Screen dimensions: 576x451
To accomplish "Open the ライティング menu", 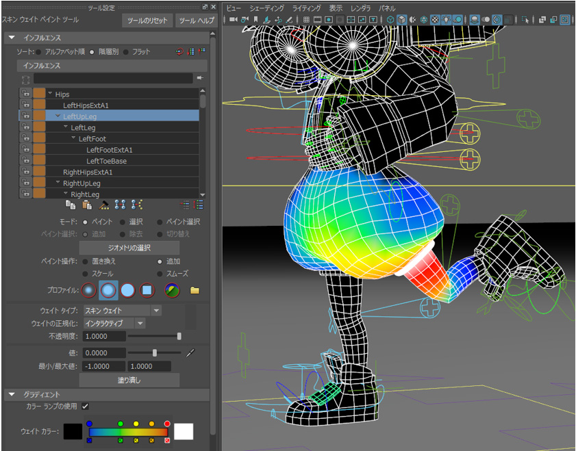I will click(x=306, y=8).
